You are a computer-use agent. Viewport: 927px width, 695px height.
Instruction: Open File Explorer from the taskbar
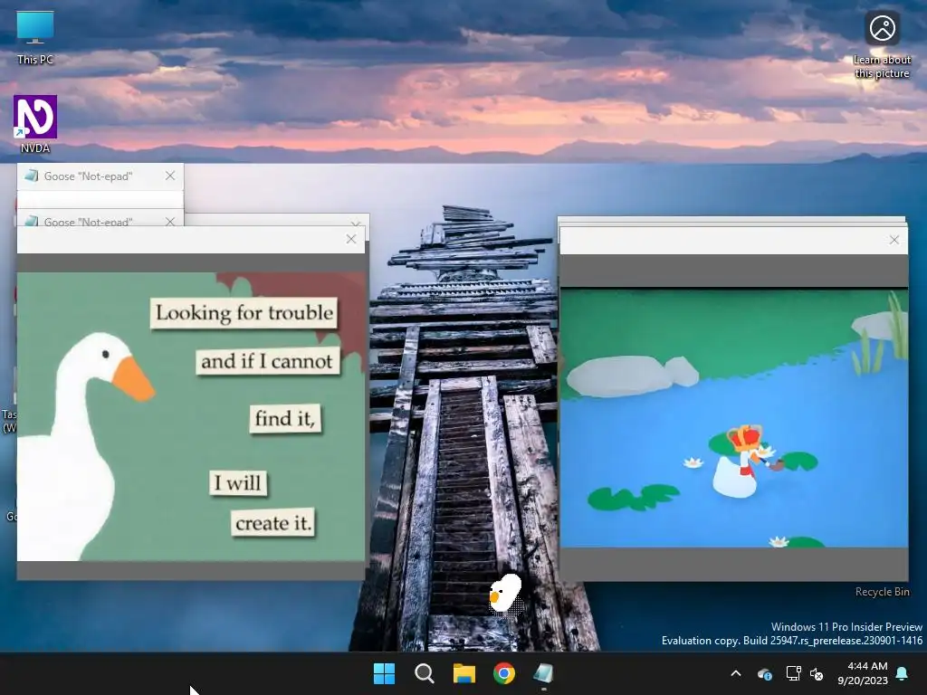coord(464,673)
